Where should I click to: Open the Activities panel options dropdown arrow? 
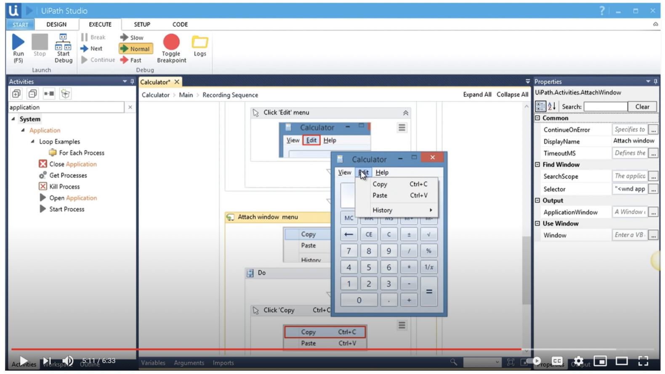pos(125,82)
